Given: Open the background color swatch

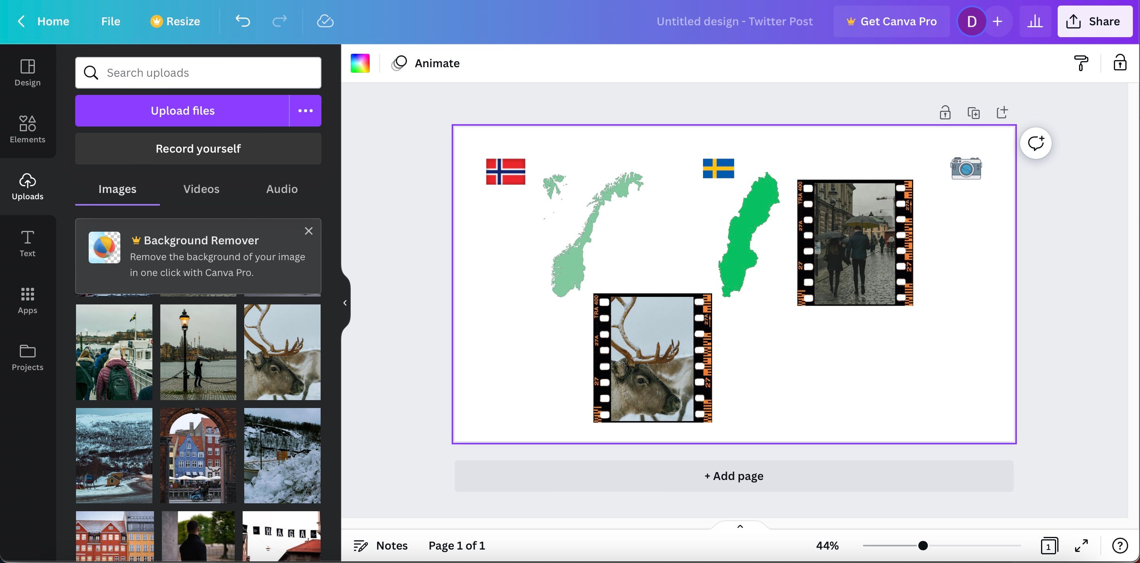Looking at the screenshot, I should coord(360,63).
